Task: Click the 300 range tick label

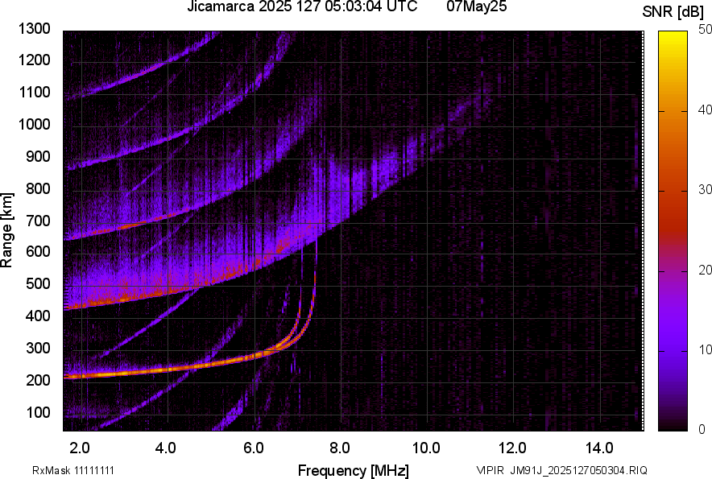Action: (x=38, y=349)
